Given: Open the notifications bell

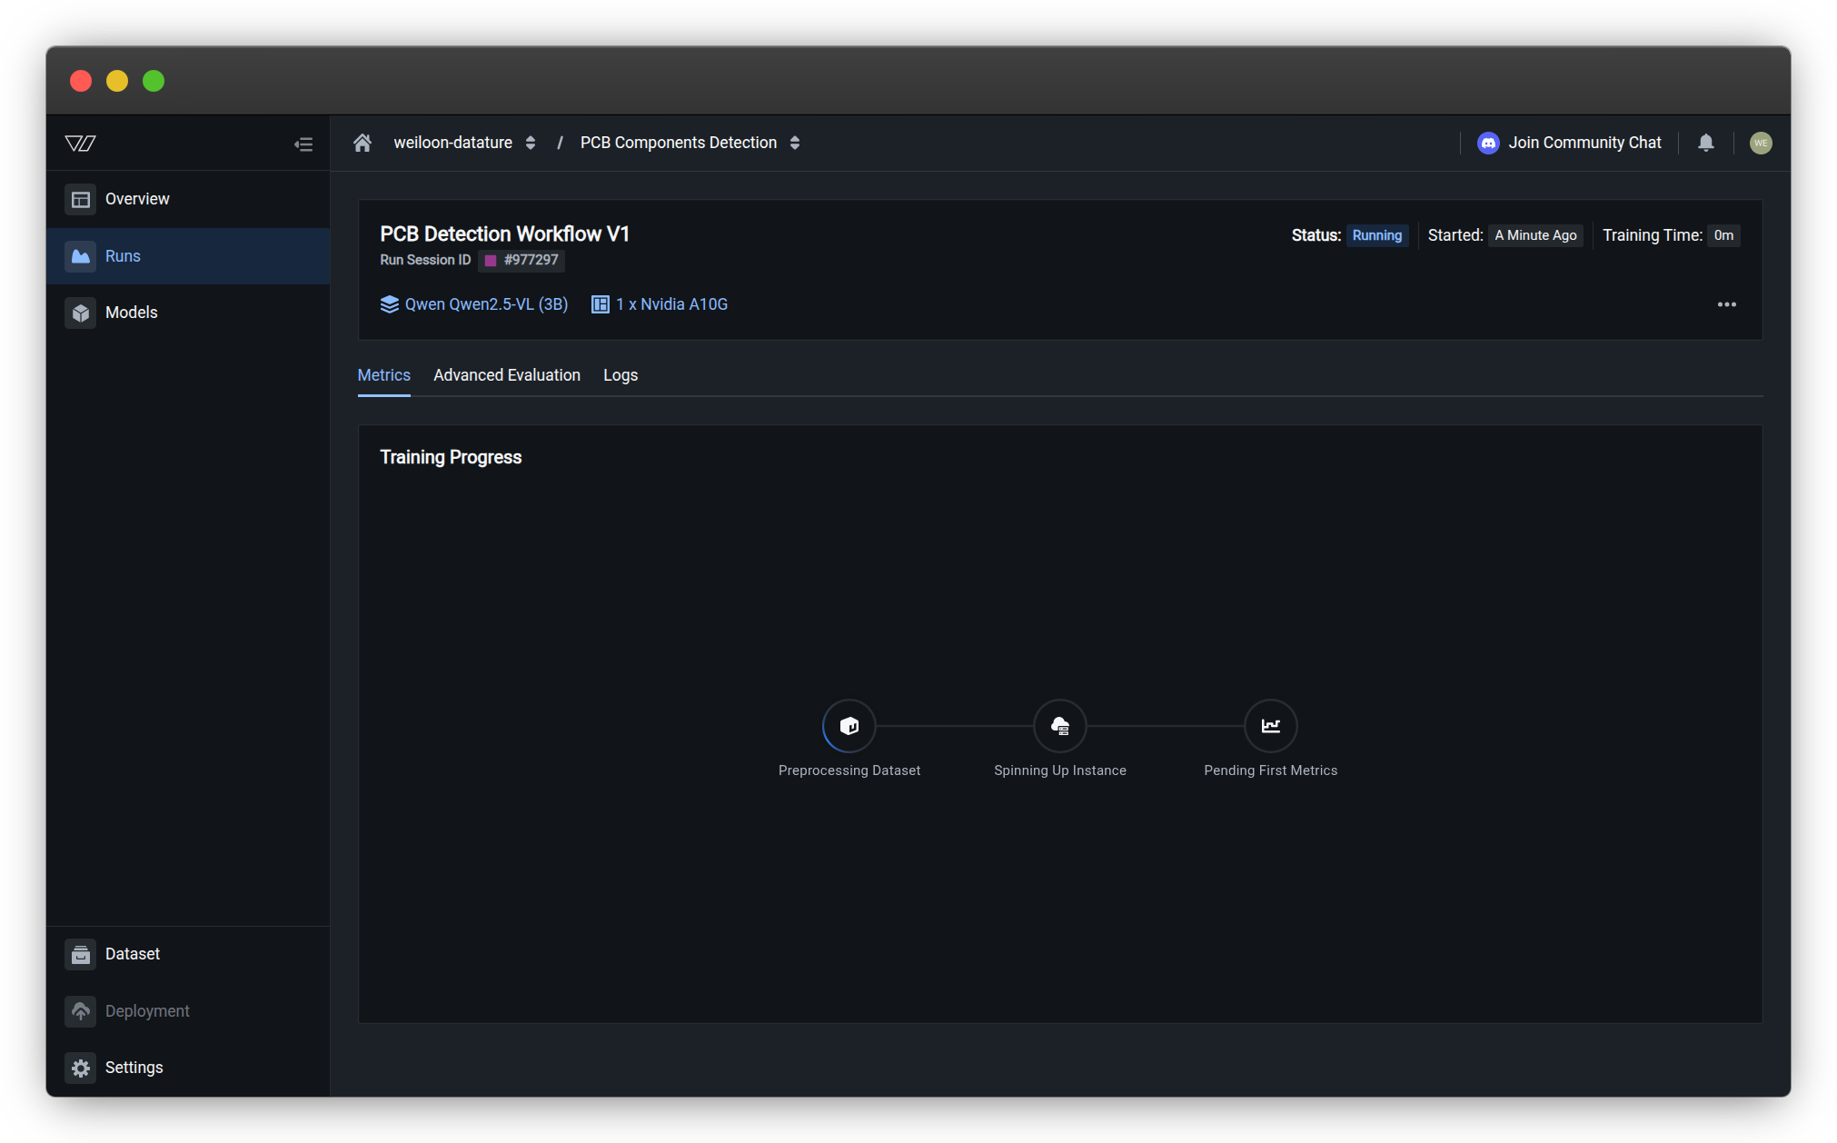Looking at the screenshot, I should 1705,143.
